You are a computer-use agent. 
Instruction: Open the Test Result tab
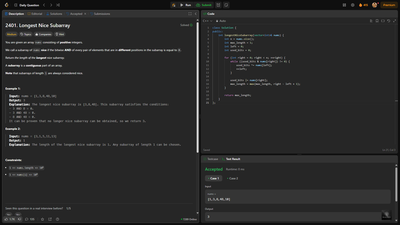231,159
